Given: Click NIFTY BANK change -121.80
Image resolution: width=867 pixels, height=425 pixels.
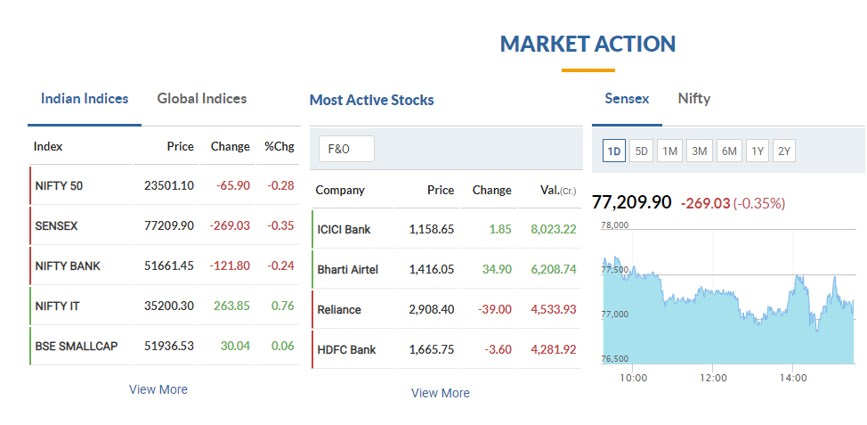Looking at the screenshot, I should (230, 266).
